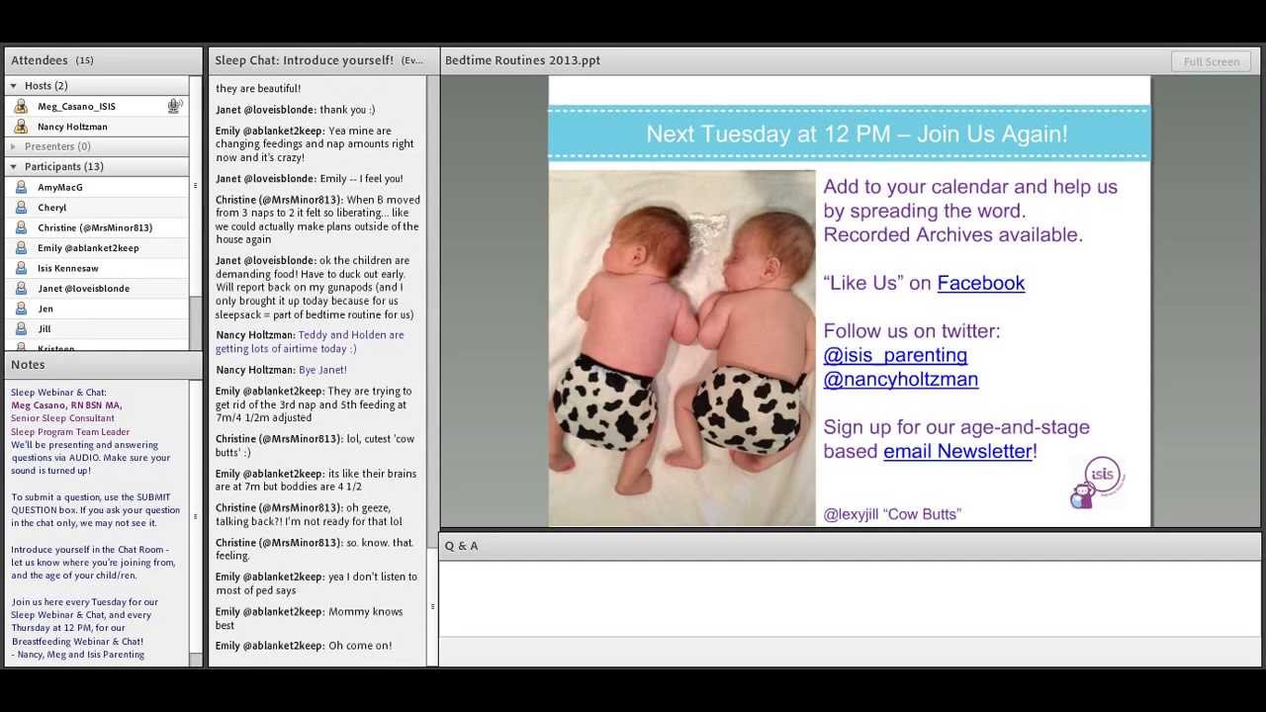Click the note line "Senior Sleep Consultant"
This screenshot has height=712, width=1266.
(62, 418)
